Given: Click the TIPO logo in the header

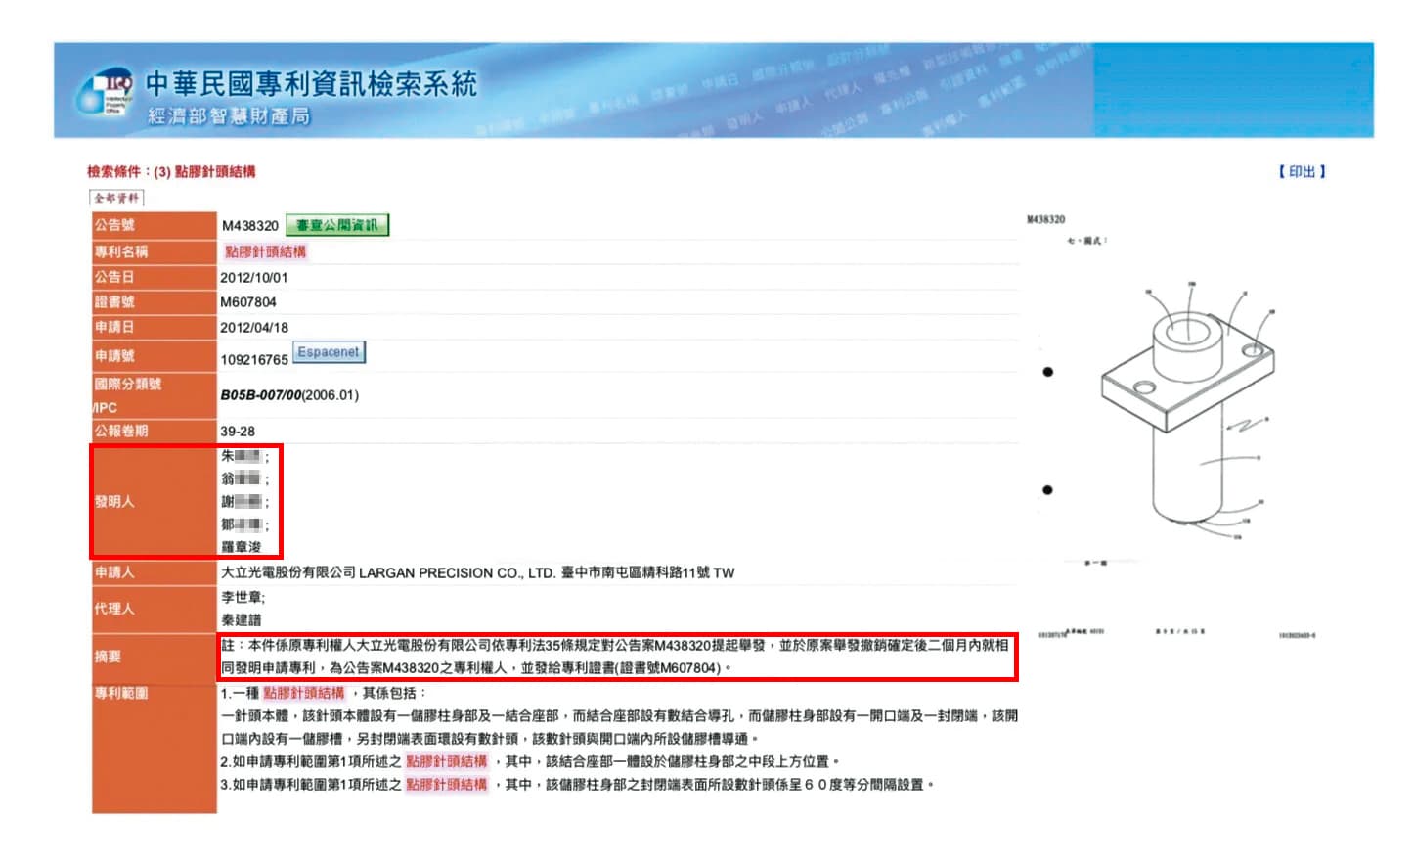Looking at the screenshot, I should click(x=106, y=92).
